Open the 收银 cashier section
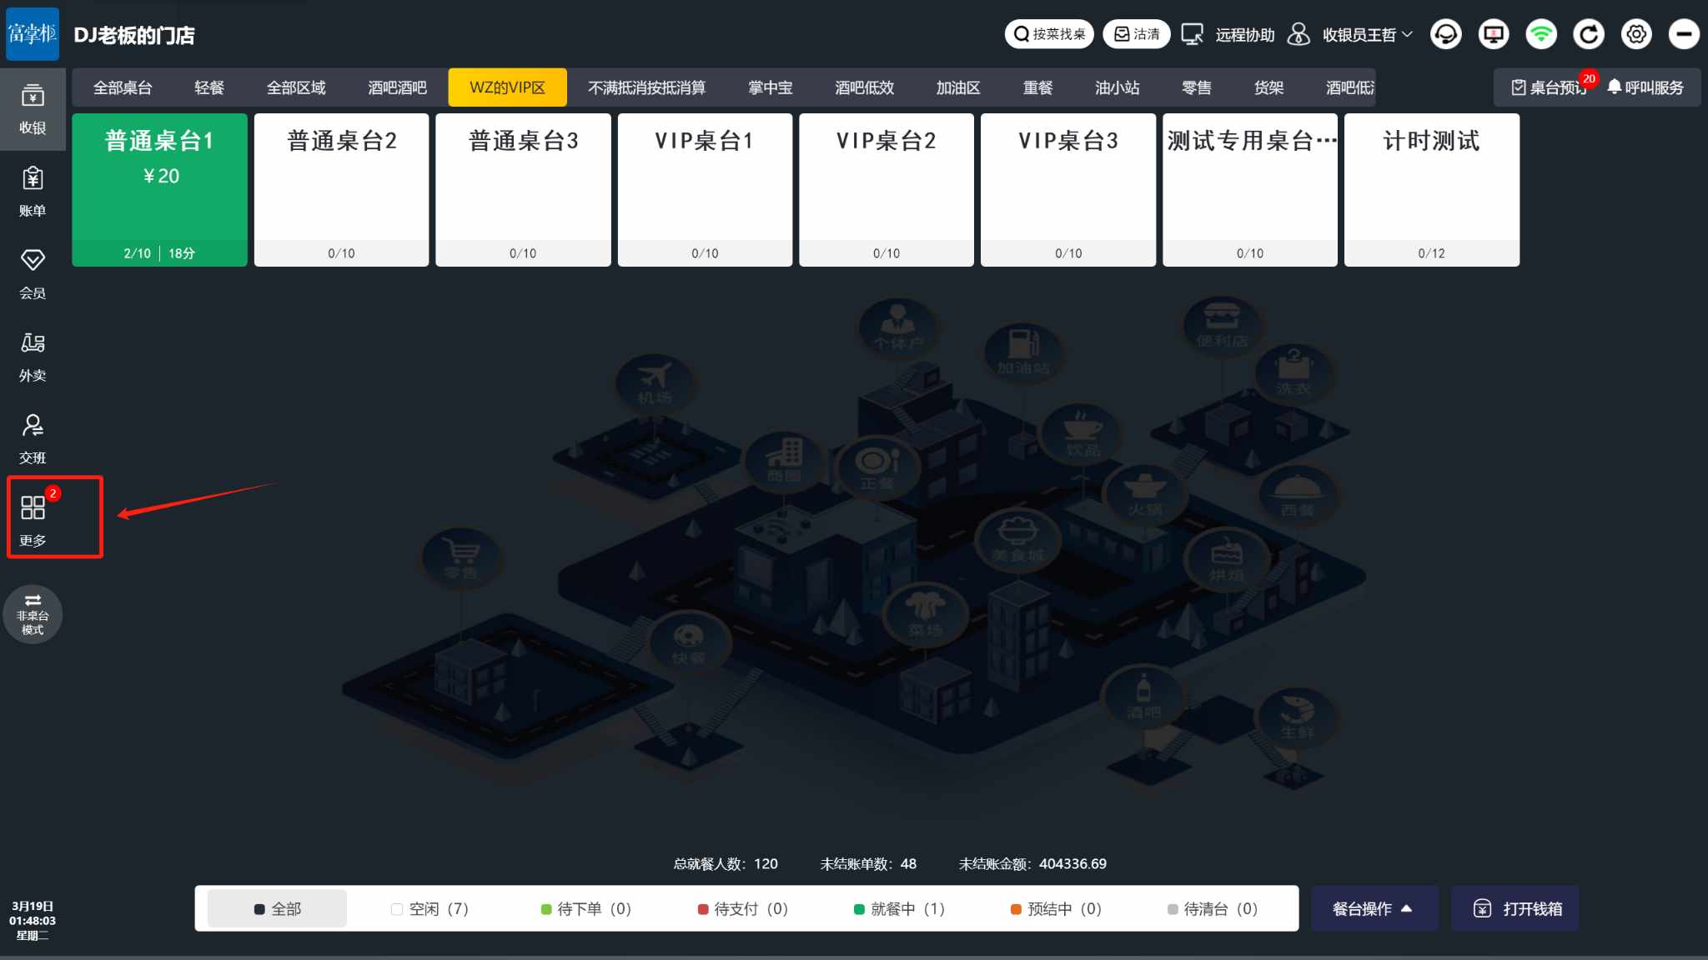 point(33,109)
